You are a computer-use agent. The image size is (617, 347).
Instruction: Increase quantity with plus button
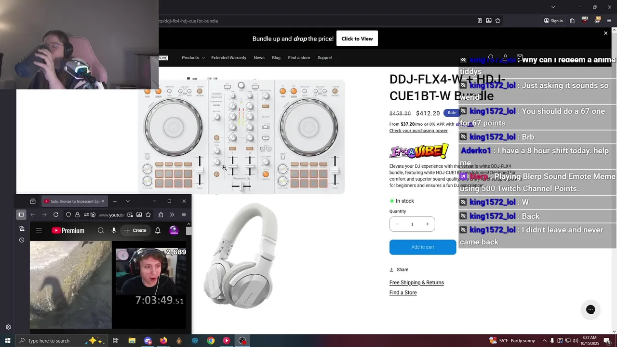[427, 224]
